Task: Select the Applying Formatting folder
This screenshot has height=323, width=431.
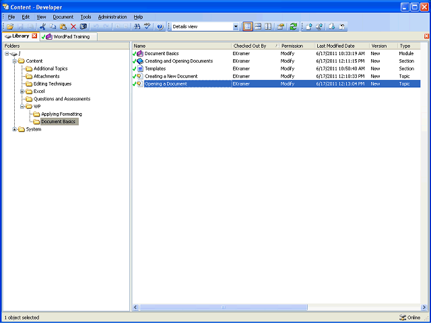Action: coord(61,114)
